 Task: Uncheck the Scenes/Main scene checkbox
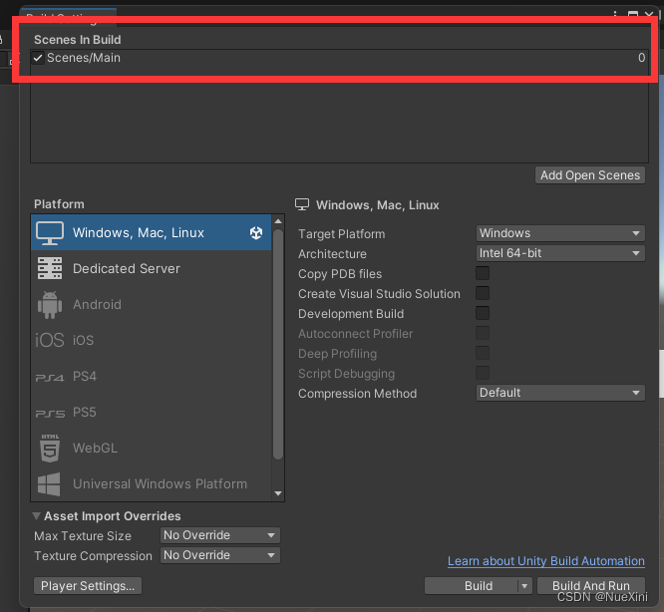click(38, 58)
